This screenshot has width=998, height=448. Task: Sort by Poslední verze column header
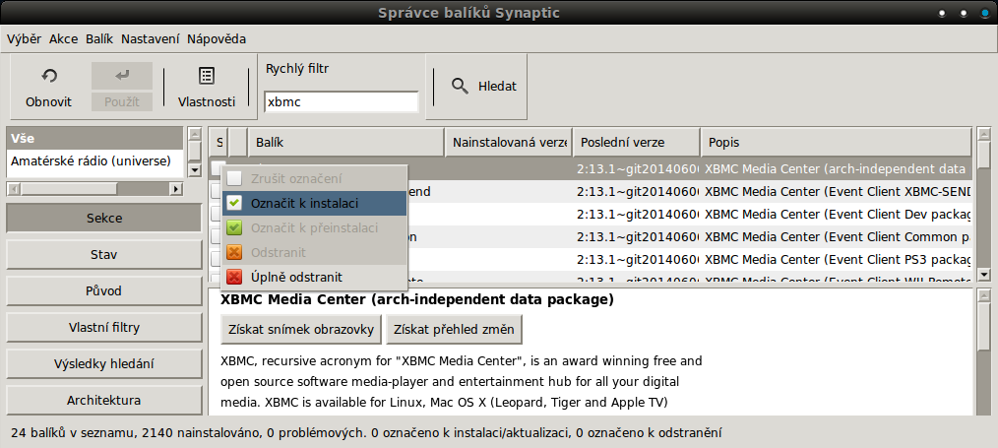[636, 143]
